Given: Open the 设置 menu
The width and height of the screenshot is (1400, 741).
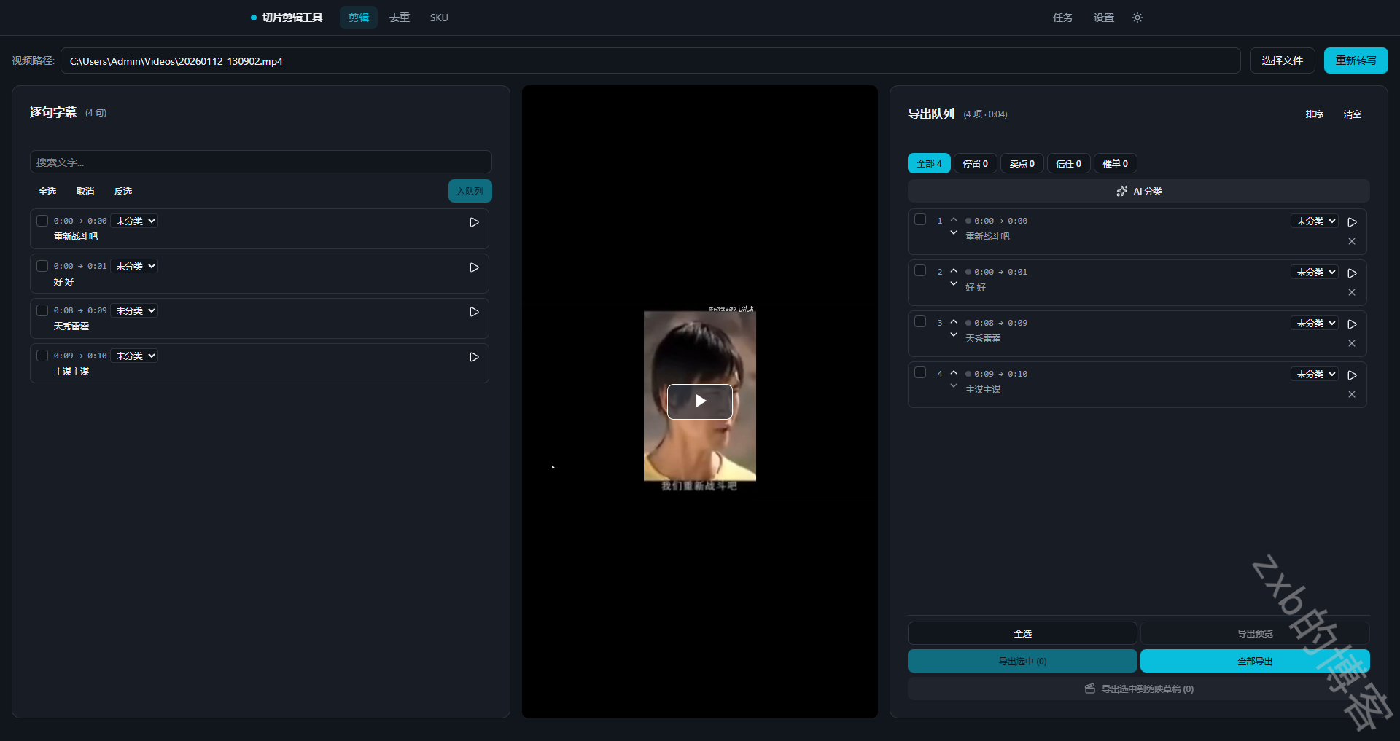Looking at the screenshot, I should click(x=1104, y=17).
